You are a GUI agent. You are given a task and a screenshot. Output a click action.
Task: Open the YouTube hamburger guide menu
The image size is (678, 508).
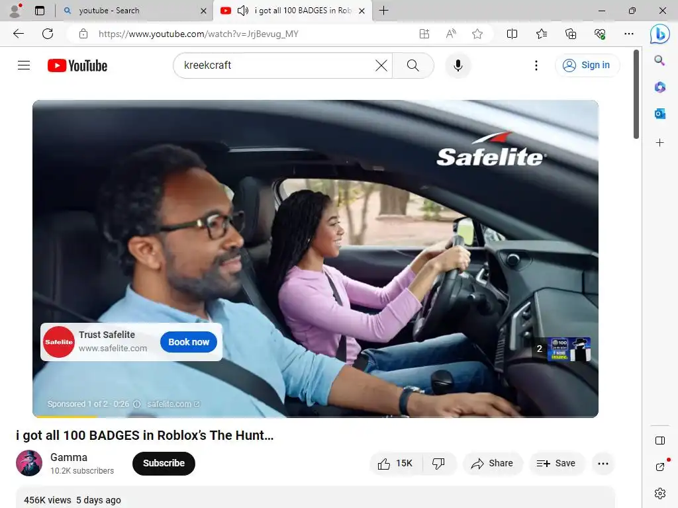[x=24, y=65]
